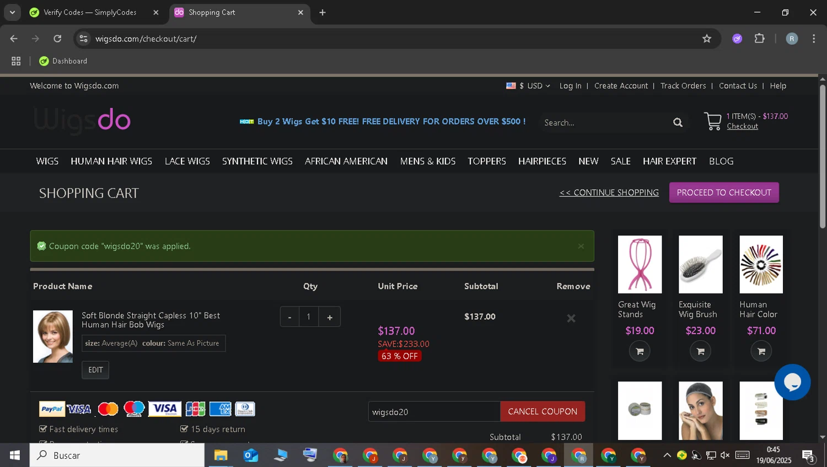827x467 pixels.
Task: Open the SimplyCodes extension icon
Action: pos(737,39)
